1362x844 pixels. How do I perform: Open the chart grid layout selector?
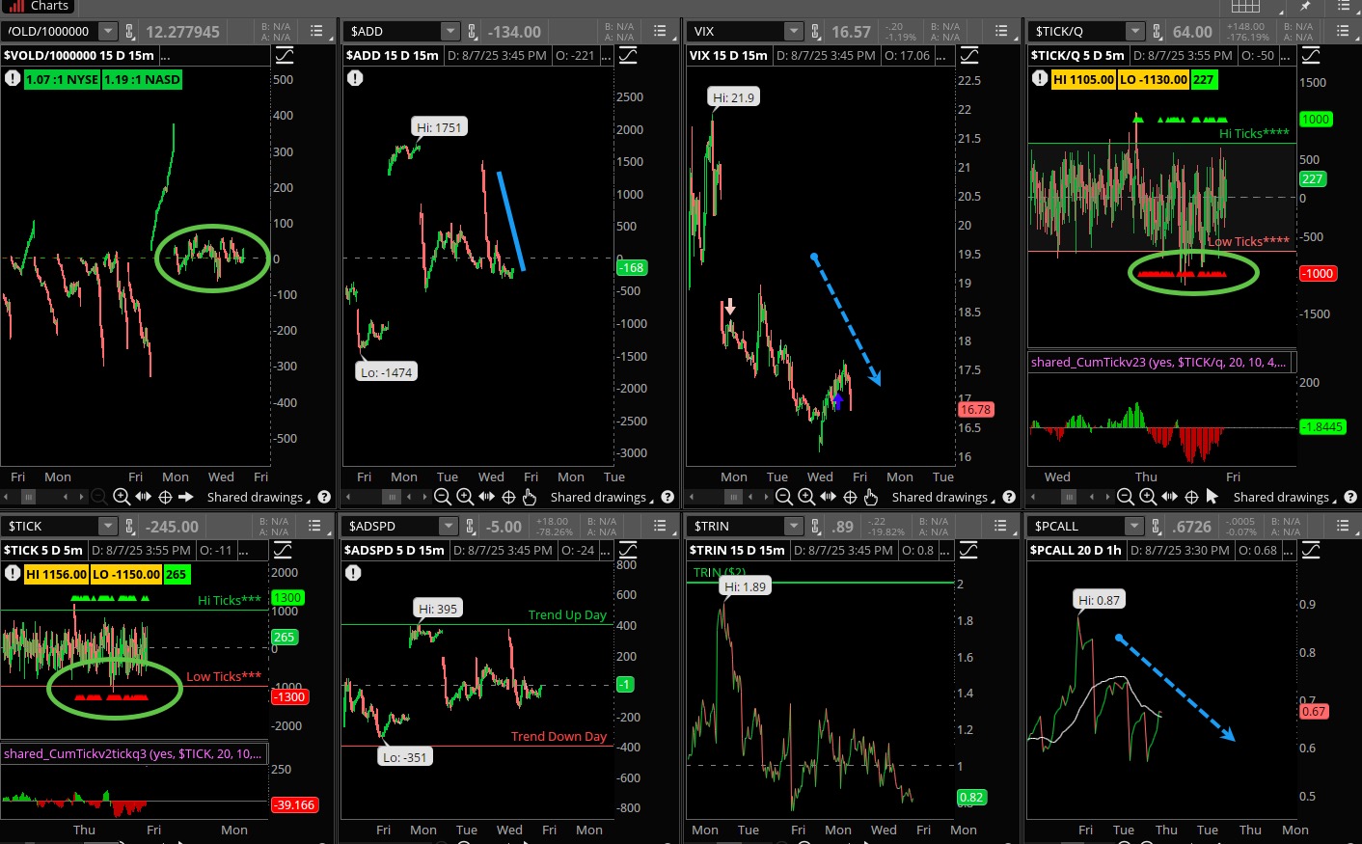point(1245,7)
